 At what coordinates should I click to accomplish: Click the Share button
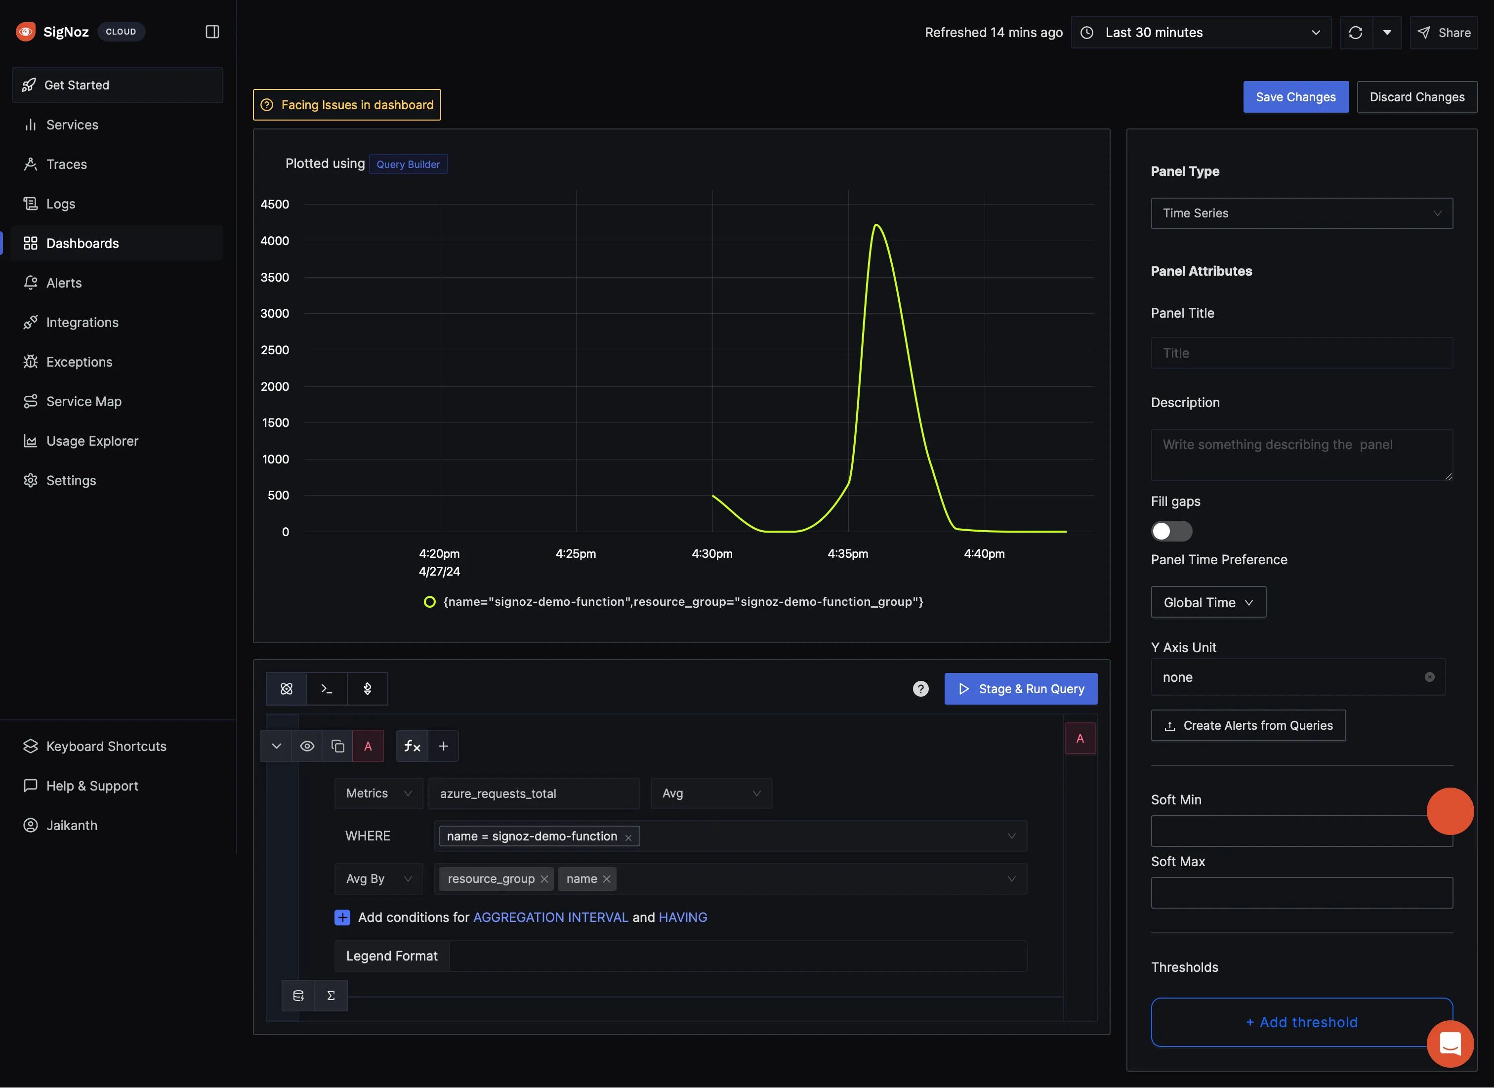pos(1443,32)
